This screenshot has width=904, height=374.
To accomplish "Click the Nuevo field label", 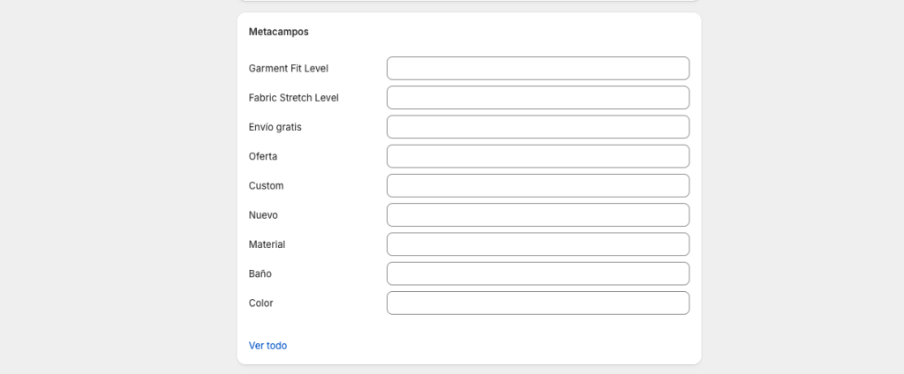I will click(264, 215).
